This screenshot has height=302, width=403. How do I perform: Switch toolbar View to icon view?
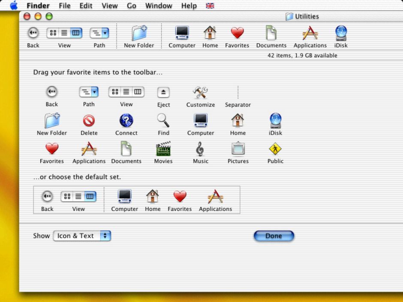53,33
